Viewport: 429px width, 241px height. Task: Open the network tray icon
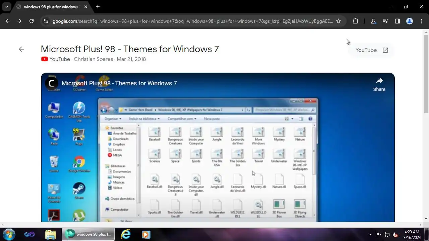387,235
